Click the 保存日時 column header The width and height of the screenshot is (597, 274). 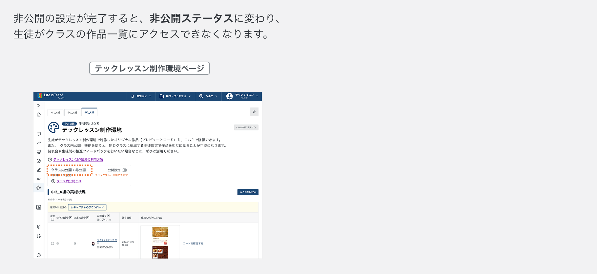click(x=127, y=218)
